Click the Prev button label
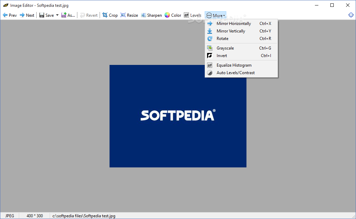The image size is (356, 219). (13, 15)
